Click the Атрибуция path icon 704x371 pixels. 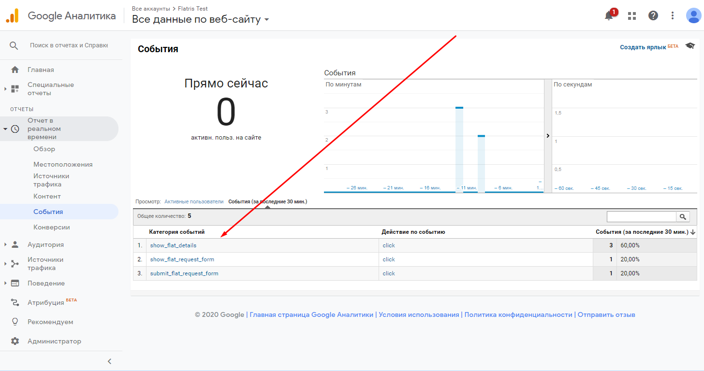click(x=15, y=302)
